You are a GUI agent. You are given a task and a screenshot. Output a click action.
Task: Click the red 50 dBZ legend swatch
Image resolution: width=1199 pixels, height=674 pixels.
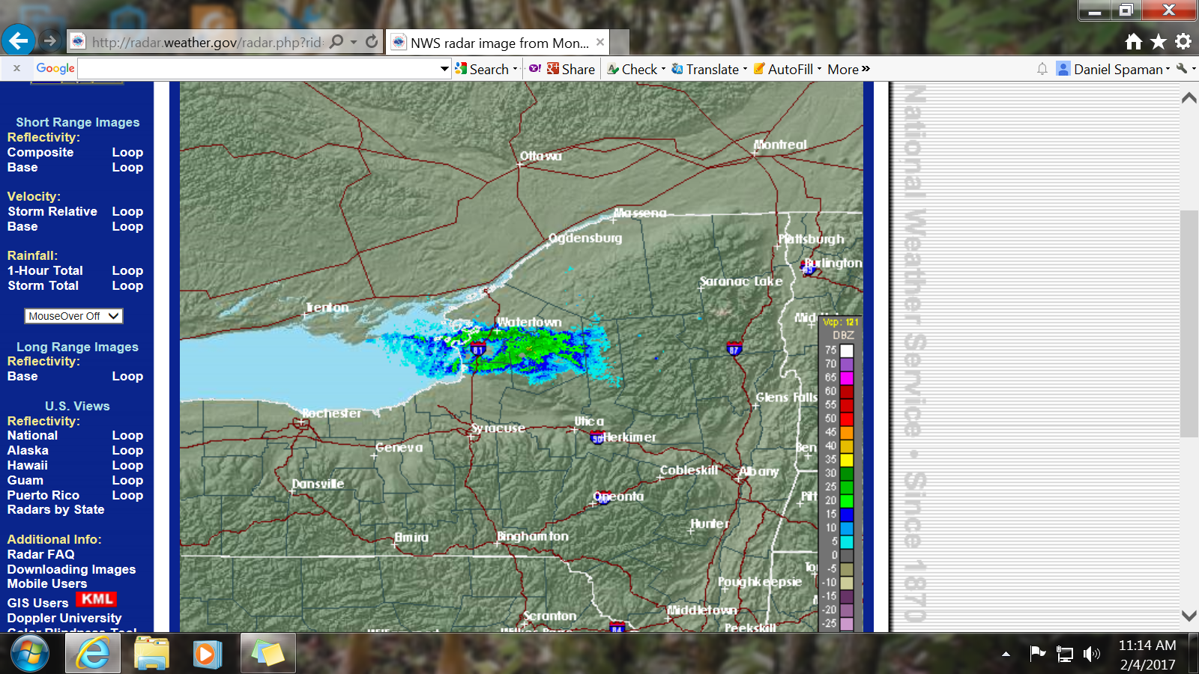(847, 419)
